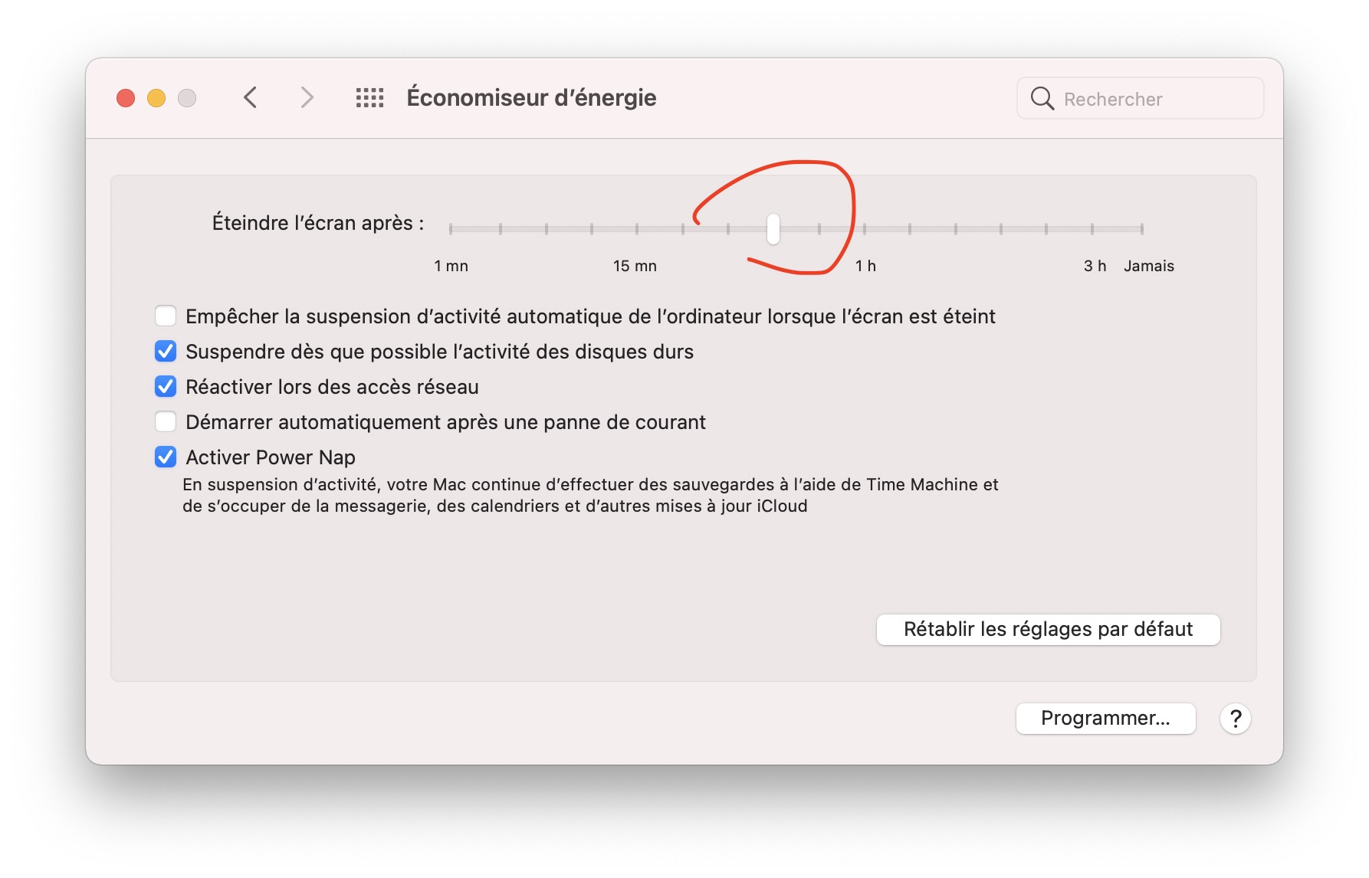Click the Économiseur d'énergie window title
This screenshot has height=878, width=1369.
click(x=531, y=98)
